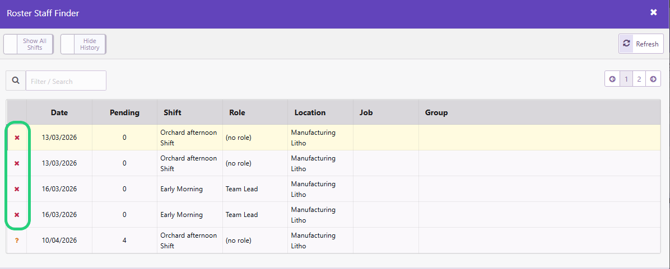Screen dimensions: 670x269
Task: Click the orange question mark in 10/04/2026 row
Action: 17,240
